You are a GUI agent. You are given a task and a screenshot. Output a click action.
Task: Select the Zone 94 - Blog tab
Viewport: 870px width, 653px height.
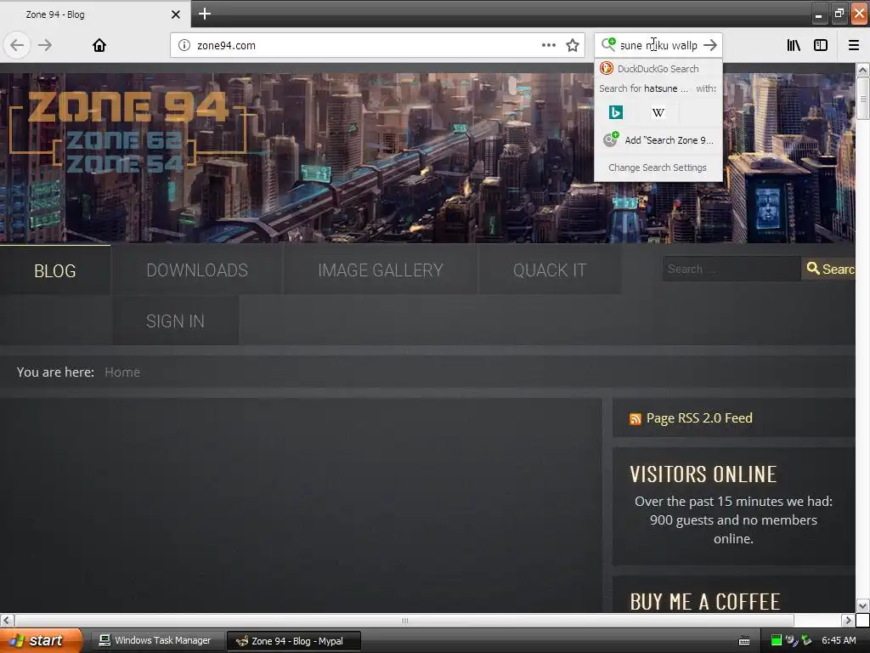coord(94,14)
